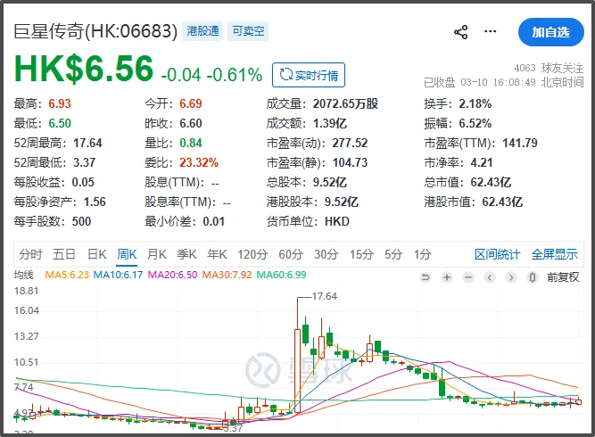Click 成交量 value 2072.65万股
Screen dimensions: 595x437
click(346, 103)
